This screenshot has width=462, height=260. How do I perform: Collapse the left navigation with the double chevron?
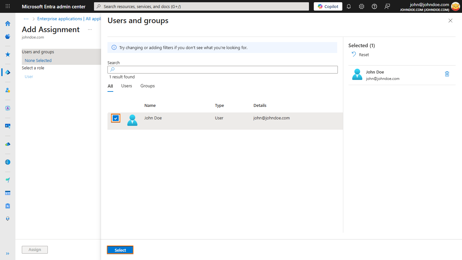(x=8, y=253)
